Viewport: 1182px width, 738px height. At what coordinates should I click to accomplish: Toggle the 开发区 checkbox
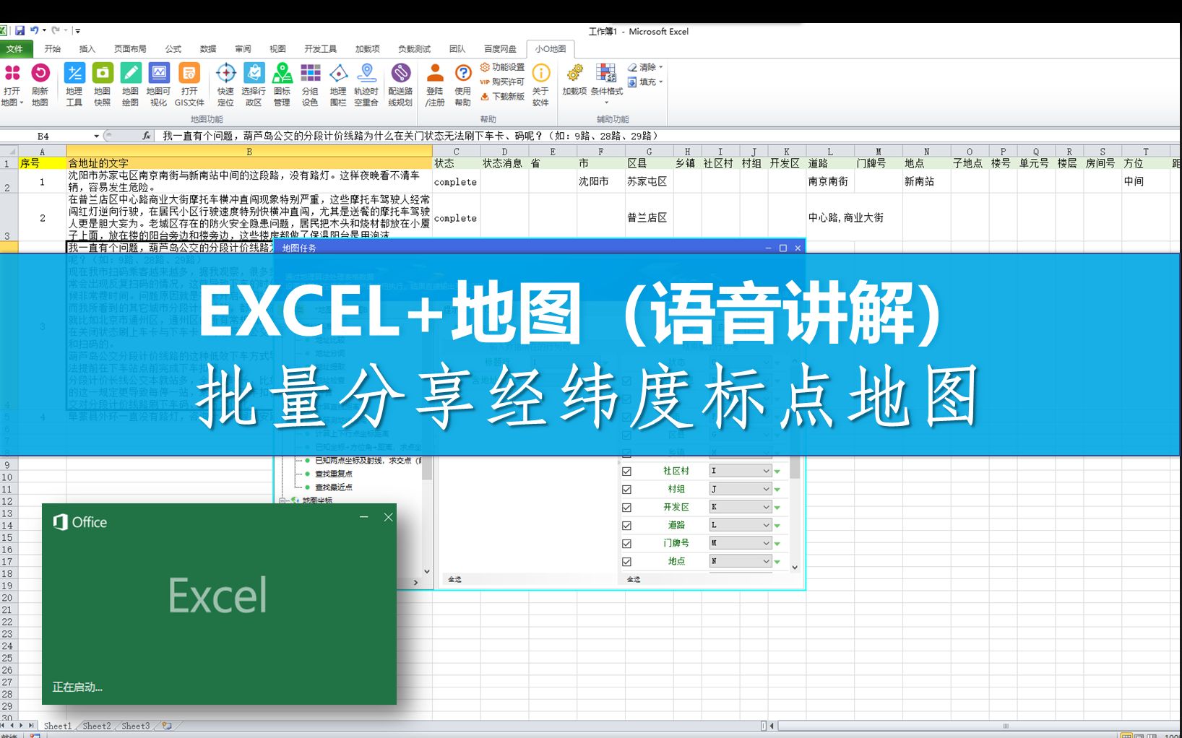click(x=626, y=507)
